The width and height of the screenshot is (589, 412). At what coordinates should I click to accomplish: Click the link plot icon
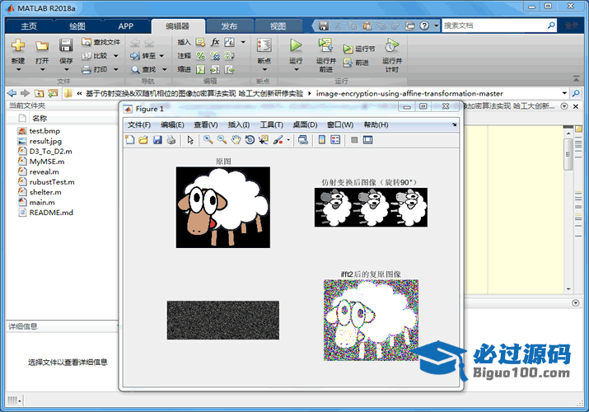[303, 140]
